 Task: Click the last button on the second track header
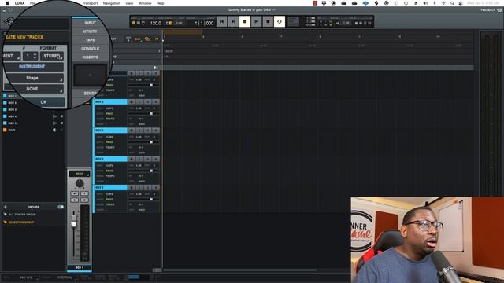click(156, 102)
